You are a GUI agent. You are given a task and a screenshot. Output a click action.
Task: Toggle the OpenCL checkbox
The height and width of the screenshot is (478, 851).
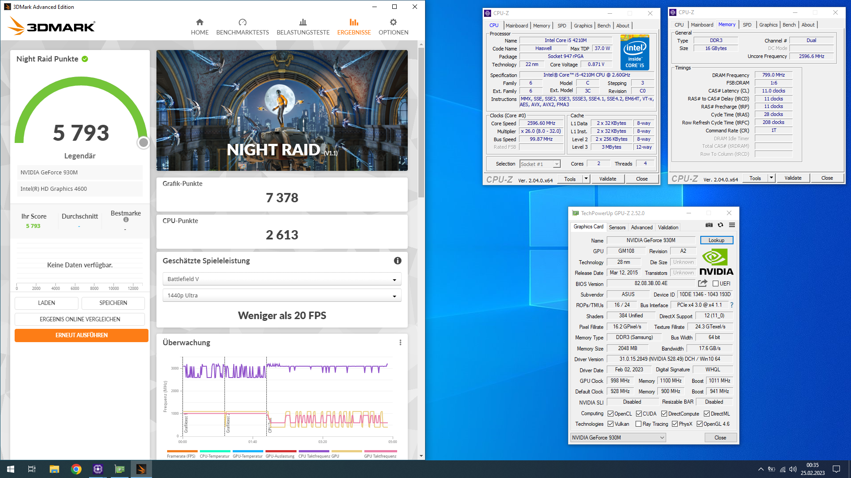coord(610,414)
